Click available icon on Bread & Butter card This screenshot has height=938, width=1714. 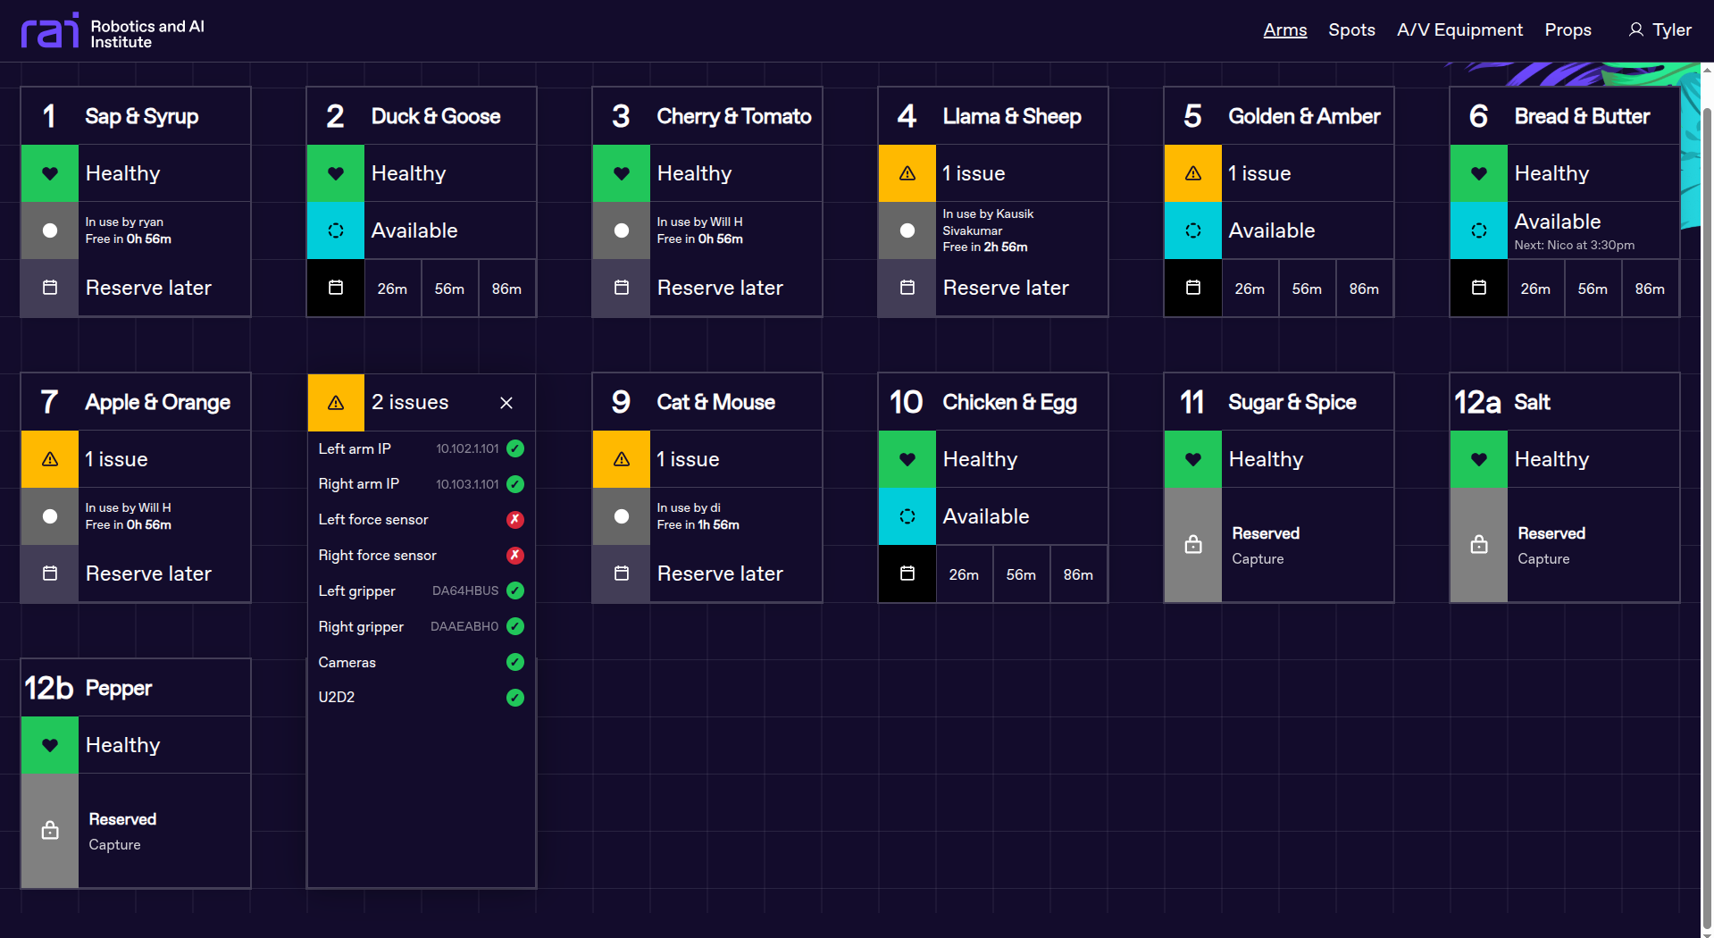(x=1479, y=230)
